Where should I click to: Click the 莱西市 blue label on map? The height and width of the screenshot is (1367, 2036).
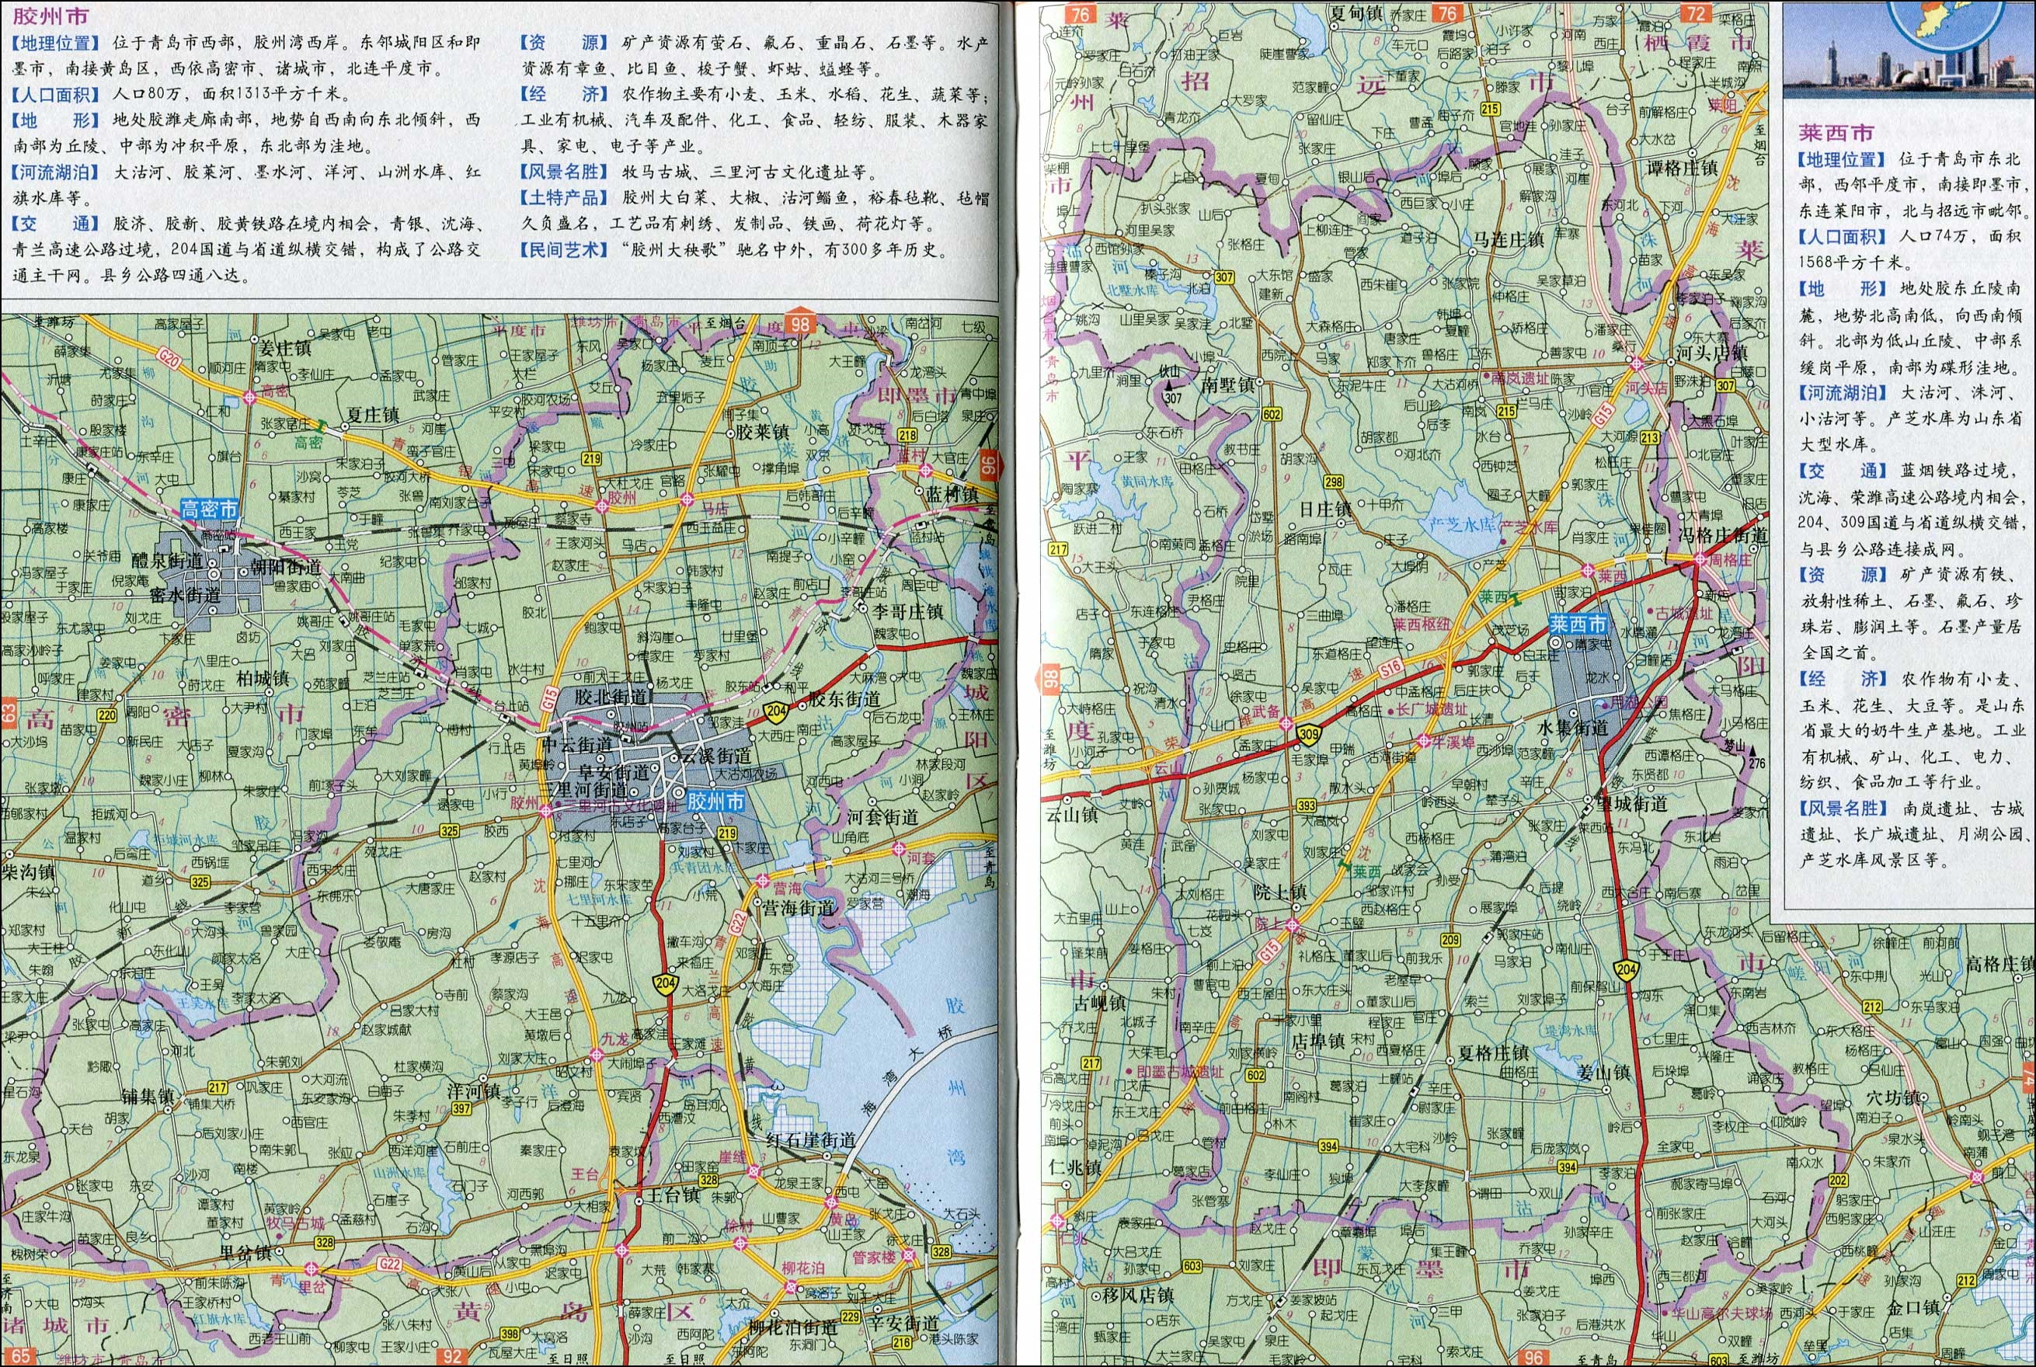pos(1578,624)
